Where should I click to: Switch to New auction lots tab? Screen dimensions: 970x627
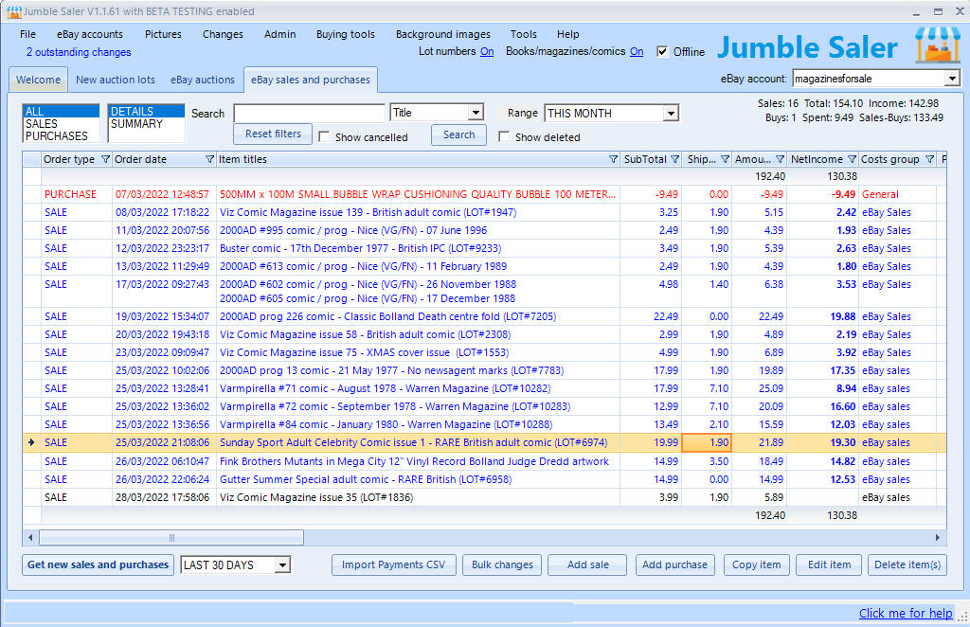(116, 80)
